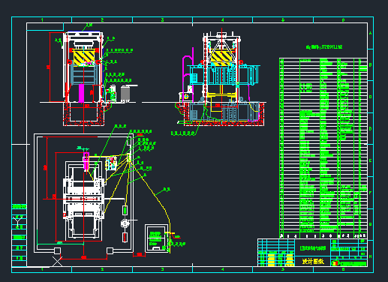Pick the magenta cylinder in front elevation

tap(81, 93)
